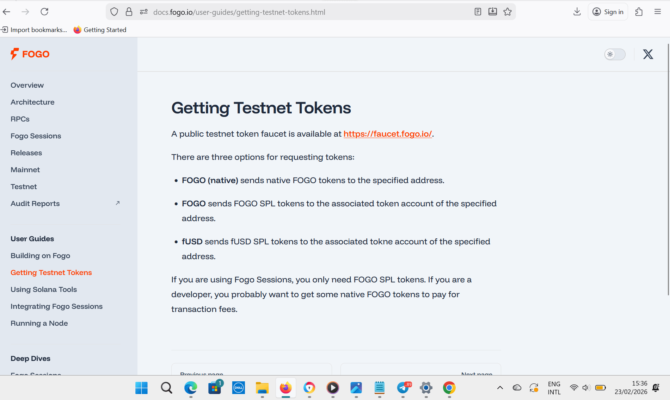Go to the RPCs page
The image size is (670, 400).
[x=20, y=119]
